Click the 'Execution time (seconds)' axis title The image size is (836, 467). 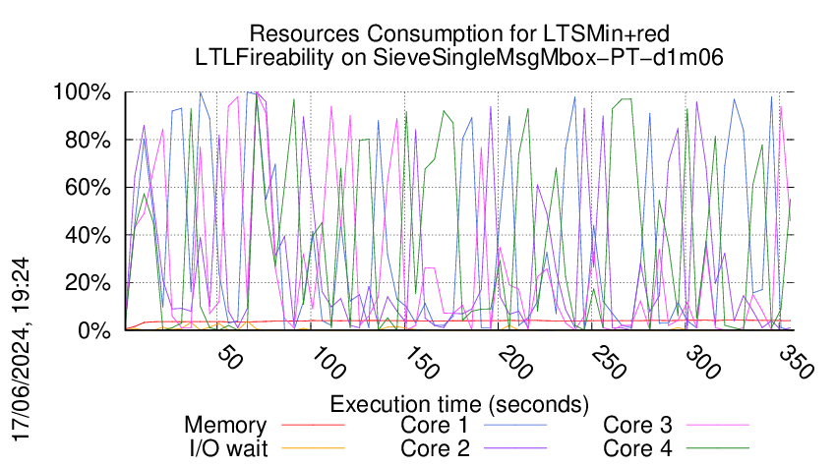(x=459, y=405)
